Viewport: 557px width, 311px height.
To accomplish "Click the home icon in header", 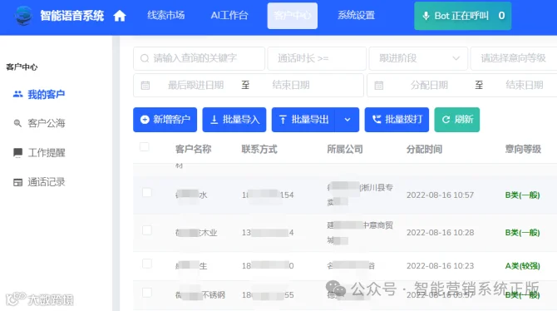I will click(x=120, y=16).
